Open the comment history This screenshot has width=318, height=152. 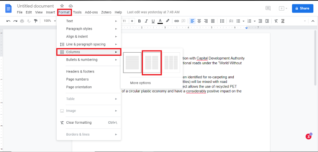click(268, 8)
